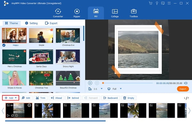Click the register key icon
192x124 pixels.
tap(157, 3)
